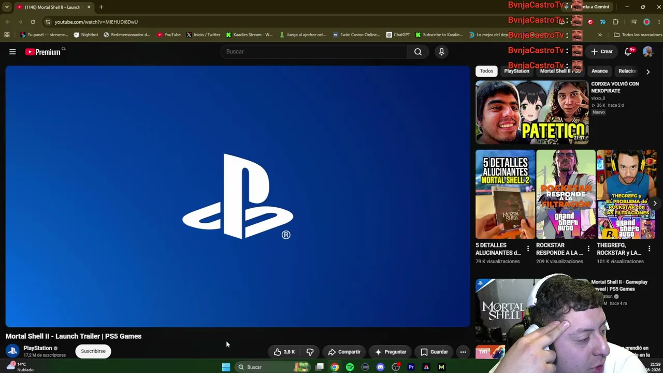
Task: Select the Mortal Shell II filter chip
Action: 560,71
